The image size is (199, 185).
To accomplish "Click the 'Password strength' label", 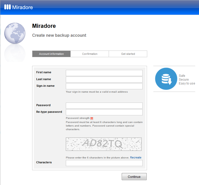I will tap(78, 118).
